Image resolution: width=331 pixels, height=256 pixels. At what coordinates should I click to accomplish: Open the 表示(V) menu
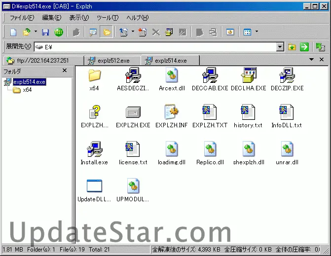point(79,18)
